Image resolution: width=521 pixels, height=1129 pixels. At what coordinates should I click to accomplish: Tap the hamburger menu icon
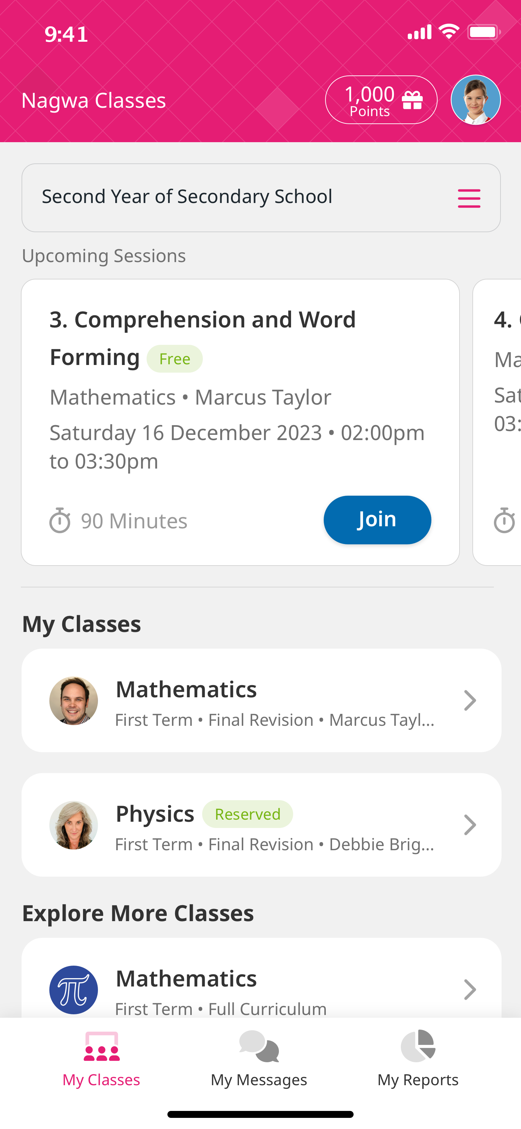(469, 198)
